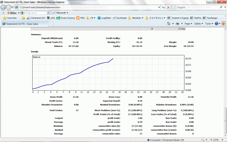Click the Print icon in command bar
Screen dimensions: 227x142
[x=178, y=24]
